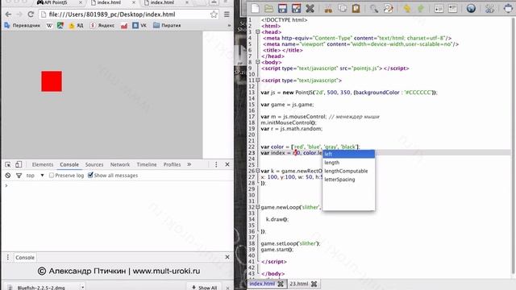
Task: Choose 'lengthComputable' in the autocomplete popup
Action: click(x=348, y=171)
